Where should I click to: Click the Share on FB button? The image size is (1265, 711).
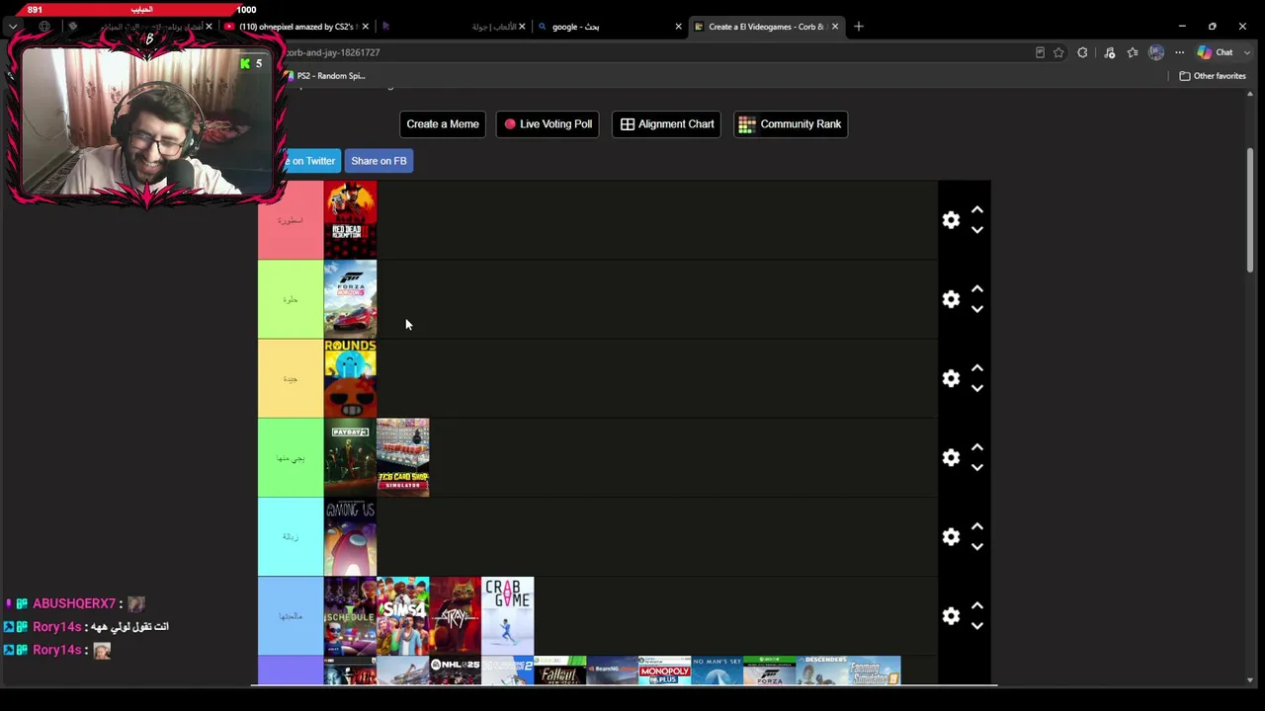(379, 161)
